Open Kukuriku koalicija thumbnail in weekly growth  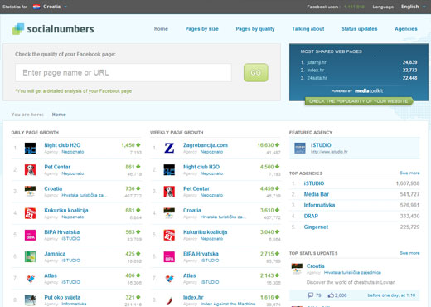[x=169, y=235]
